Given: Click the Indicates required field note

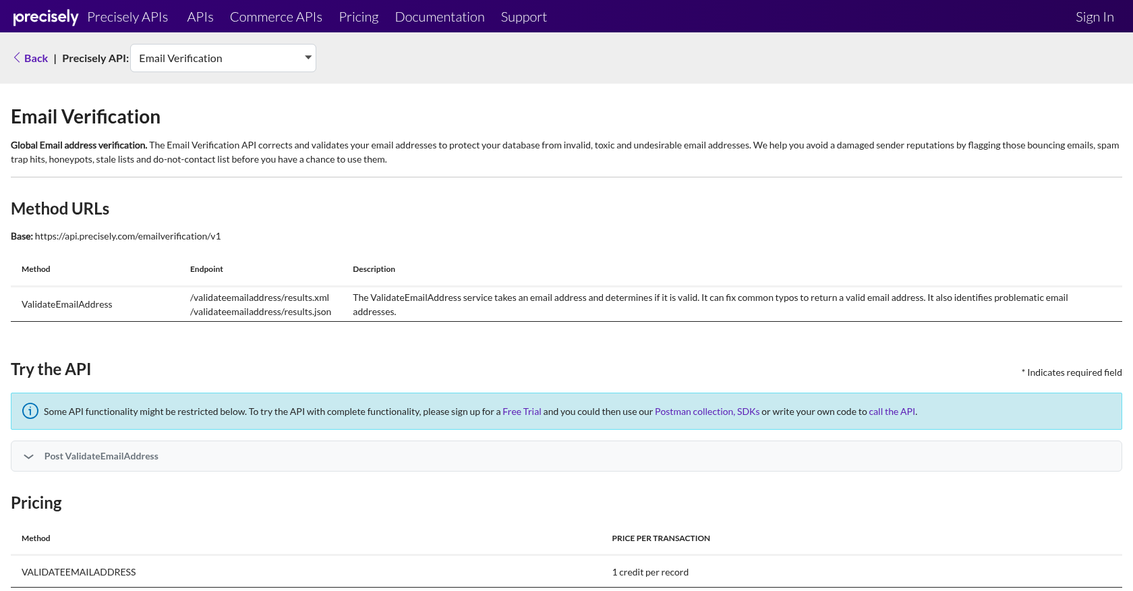Looking at the screenshot, I should (1072, 372).
